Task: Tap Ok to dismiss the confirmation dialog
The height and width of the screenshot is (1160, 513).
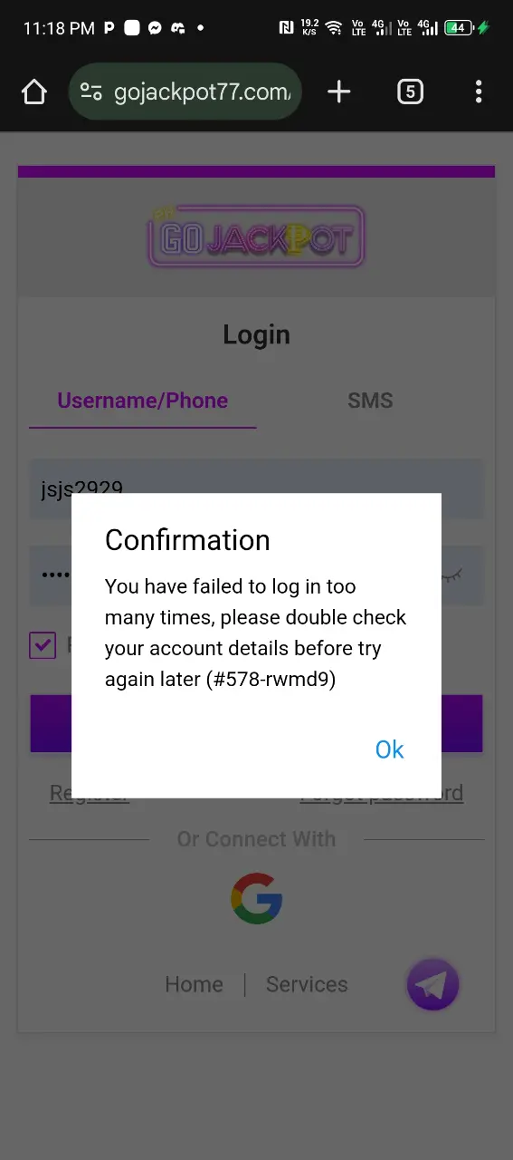Action: click(x=389, y=749)
